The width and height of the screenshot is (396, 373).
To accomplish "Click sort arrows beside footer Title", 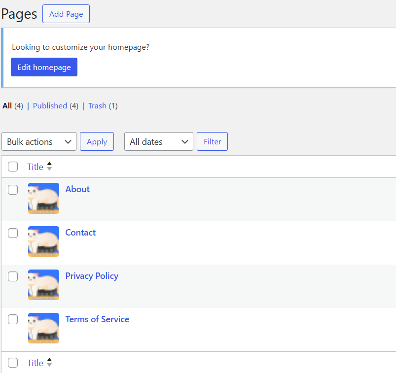I will click(x=49, y=362).
